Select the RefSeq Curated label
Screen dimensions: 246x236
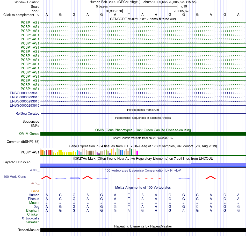point(27,113)
